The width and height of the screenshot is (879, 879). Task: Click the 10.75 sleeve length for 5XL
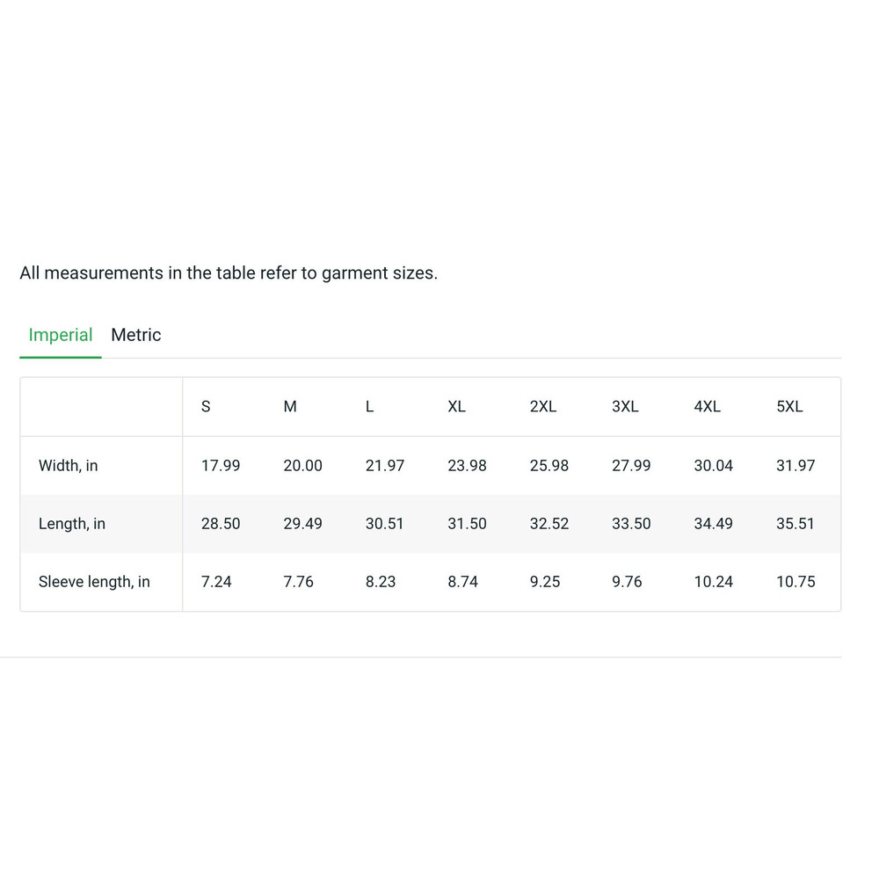click(795, 582)
